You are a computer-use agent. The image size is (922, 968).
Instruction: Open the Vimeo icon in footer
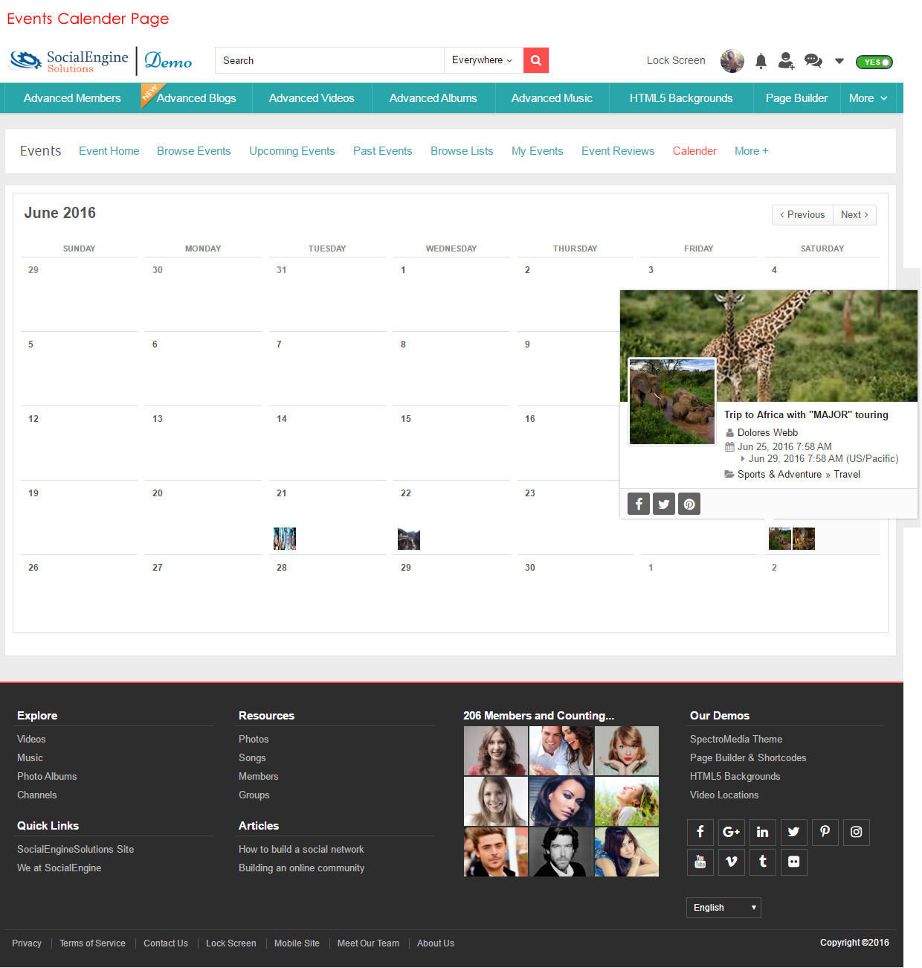[x=732, y=862]
